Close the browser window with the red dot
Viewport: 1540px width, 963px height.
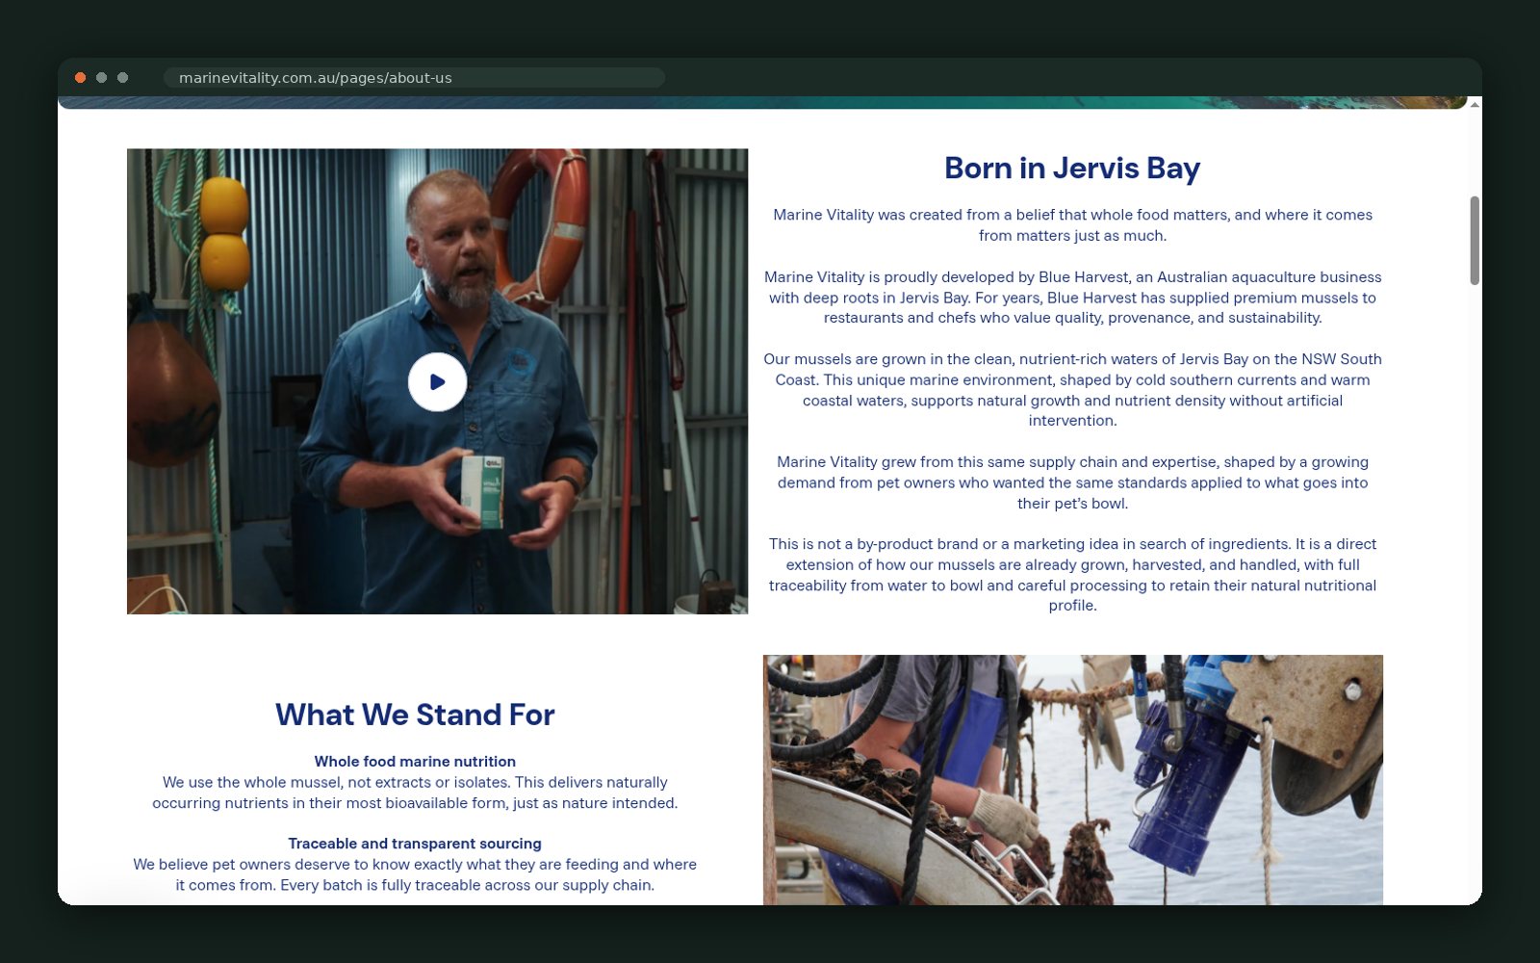(x=81, y=78)
